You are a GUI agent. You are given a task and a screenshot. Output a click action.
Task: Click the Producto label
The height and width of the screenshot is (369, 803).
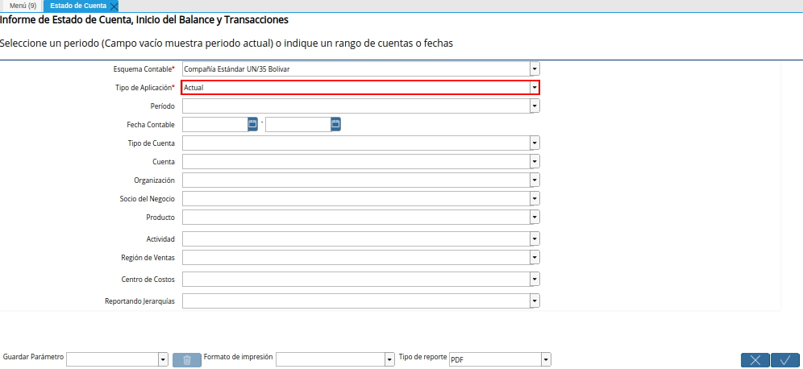pyautogui.click(x=160, y=218)
